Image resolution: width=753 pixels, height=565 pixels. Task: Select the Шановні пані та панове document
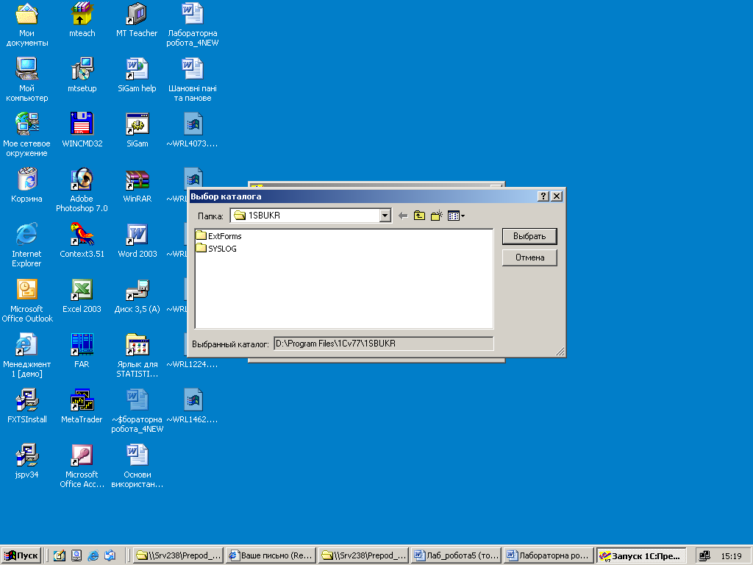coord(192,79)
